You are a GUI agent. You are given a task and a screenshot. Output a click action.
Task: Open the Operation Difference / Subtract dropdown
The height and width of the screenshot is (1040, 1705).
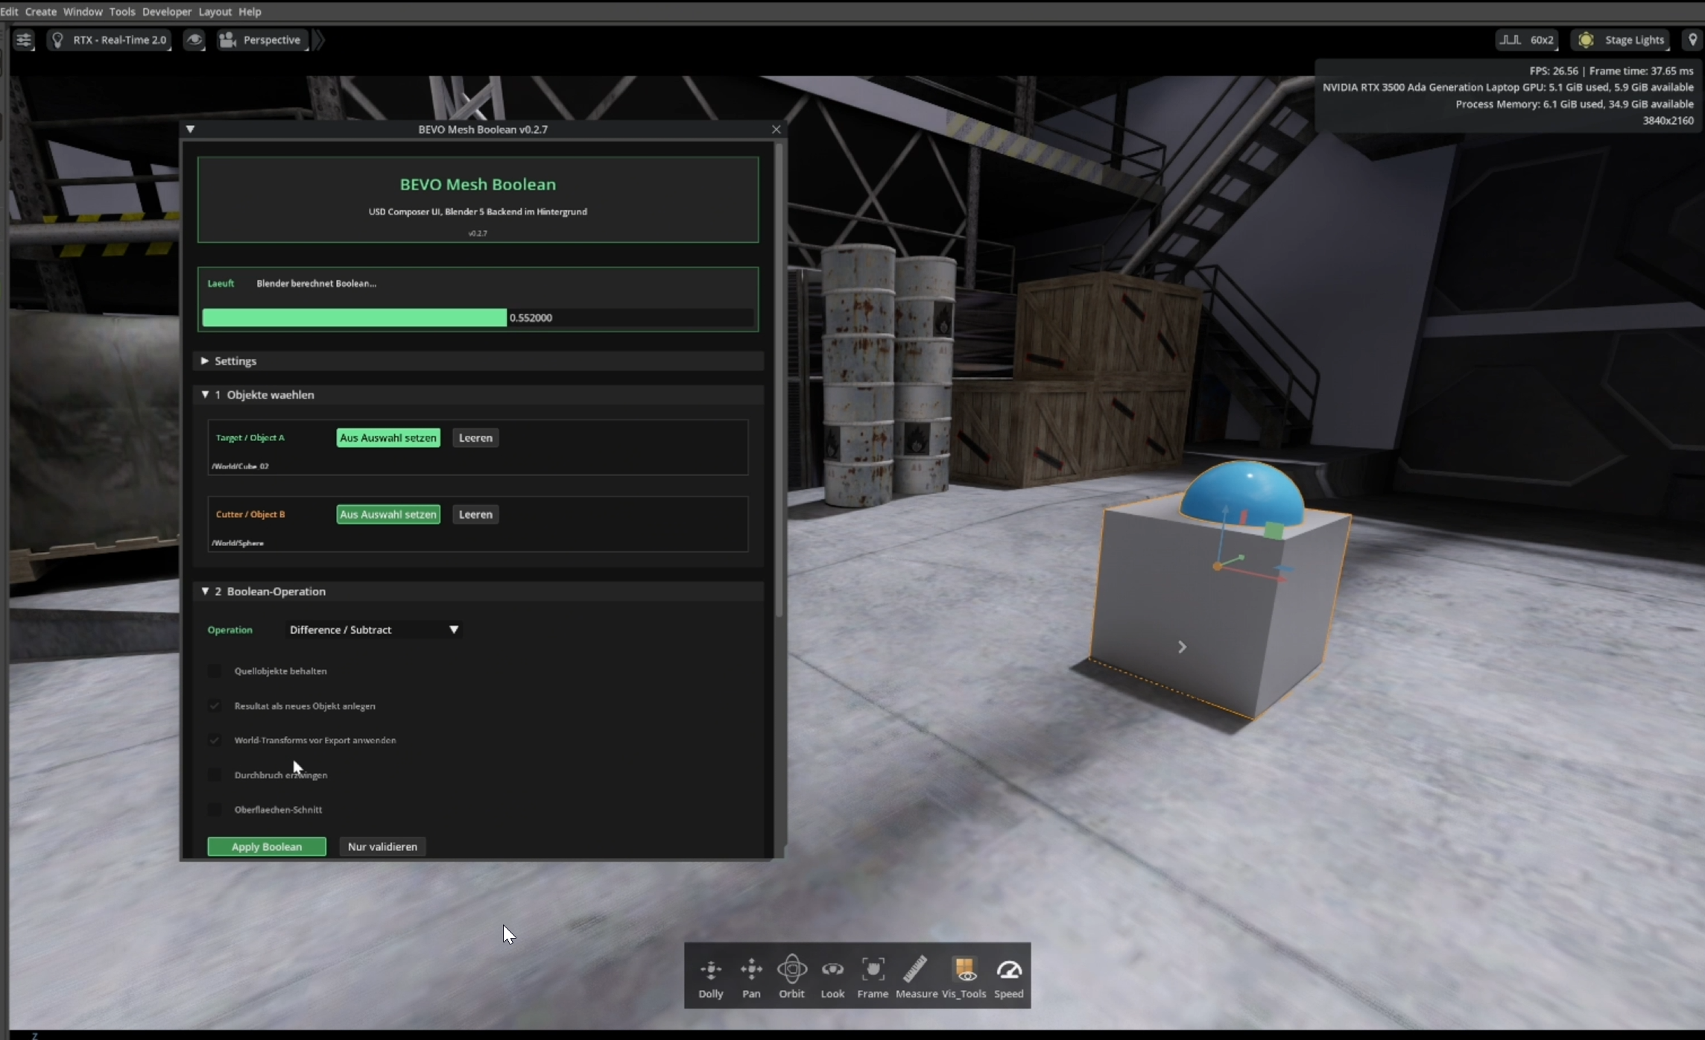[373, 630]
